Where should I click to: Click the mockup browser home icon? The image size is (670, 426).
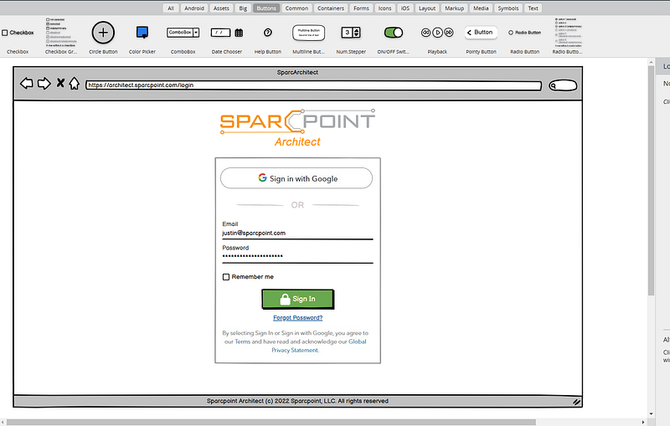(75, 83)
